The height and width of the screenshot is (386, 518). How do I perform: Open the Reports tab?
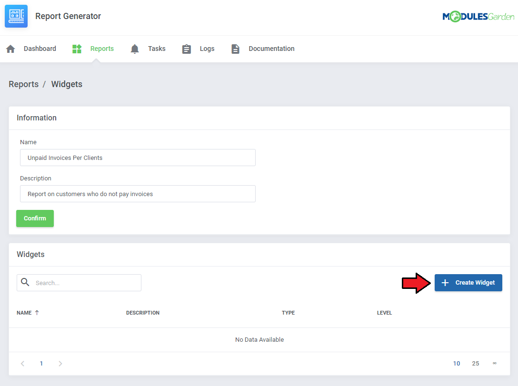coord(102,49)
